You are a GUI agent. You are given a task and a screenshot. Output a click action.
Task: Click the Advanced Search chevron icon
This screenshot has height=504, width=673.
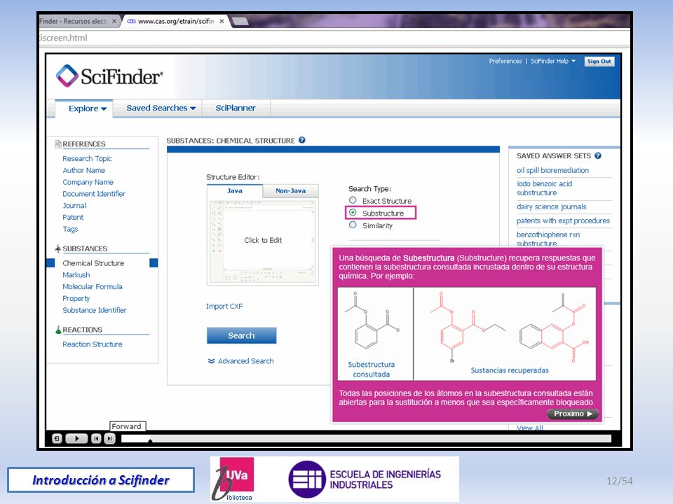point(211,361)
